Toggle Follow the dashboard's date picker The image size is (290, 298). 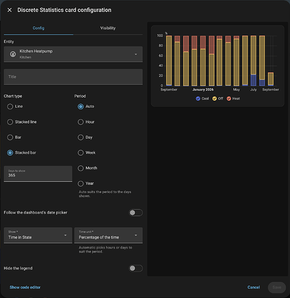[x=135, y=213]
